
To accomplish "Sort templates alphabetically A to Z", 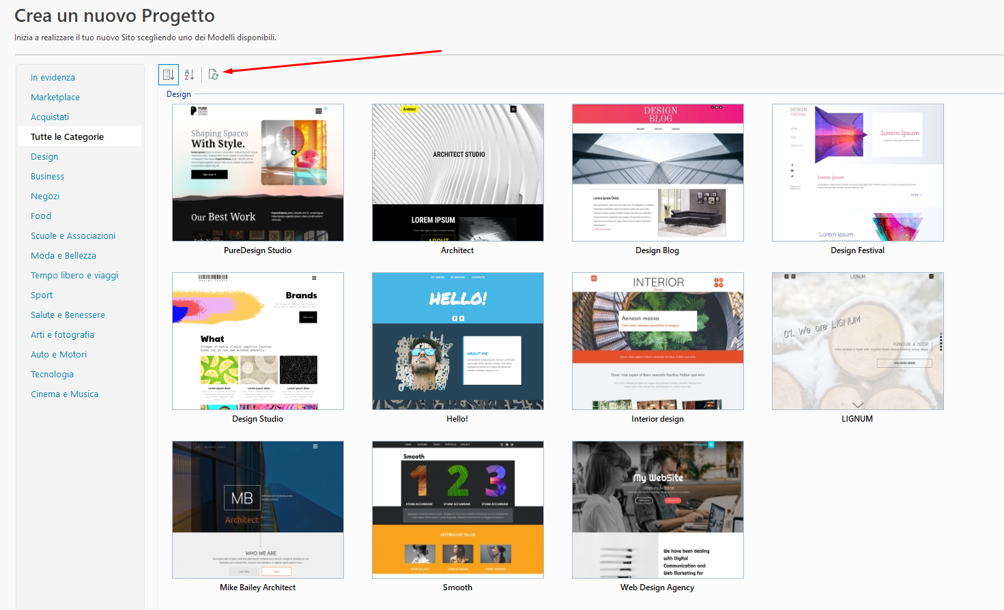I will pos(190,75).
